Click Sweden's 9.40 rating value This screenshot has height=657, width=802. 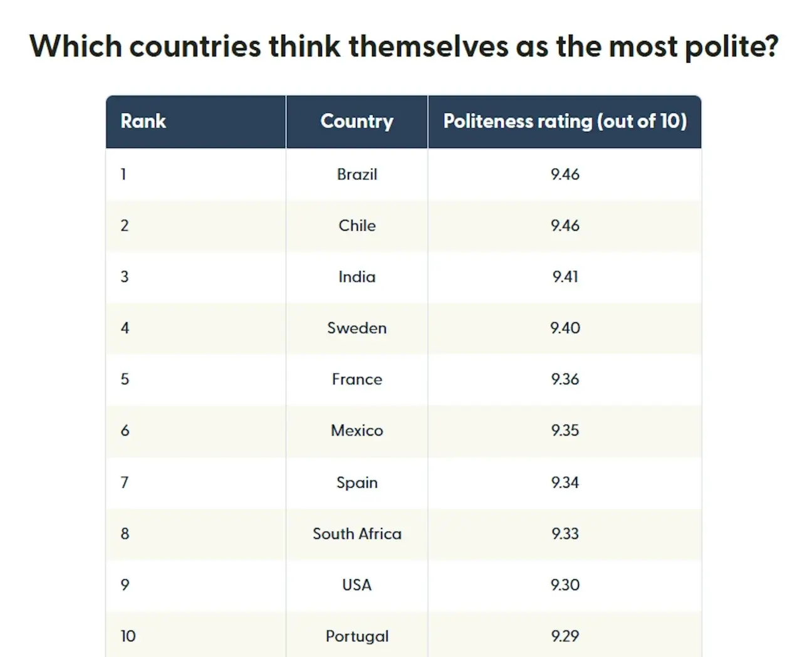pos(565,328)
